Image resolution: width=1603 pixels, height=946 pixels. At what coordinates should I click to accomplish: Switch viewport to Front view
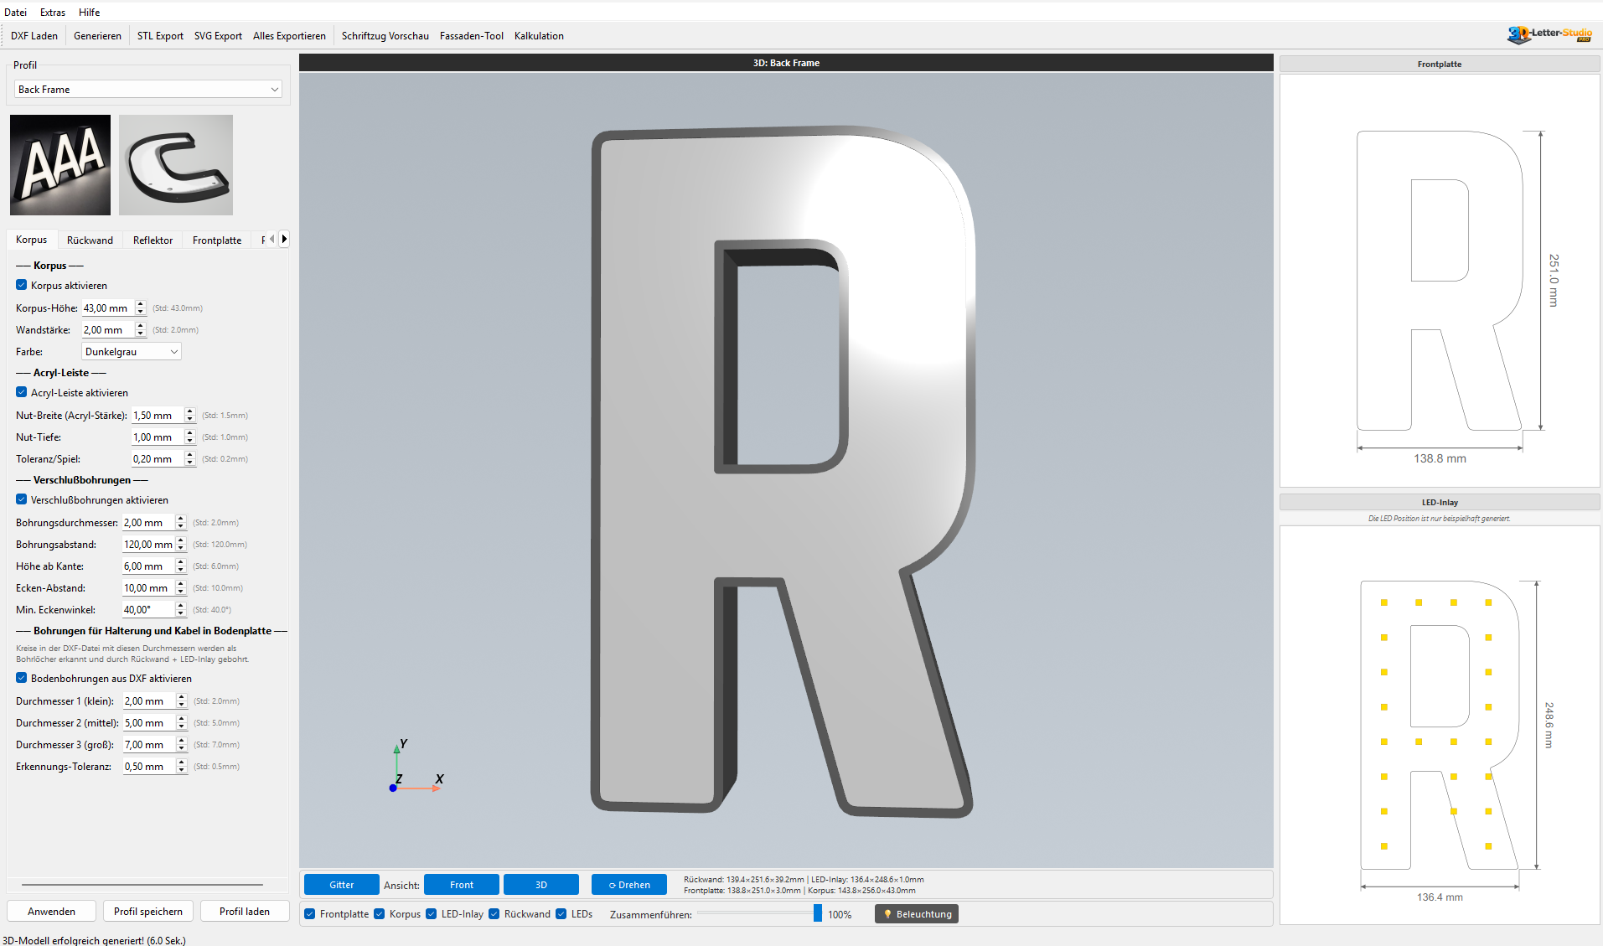[x=461, y=884]
